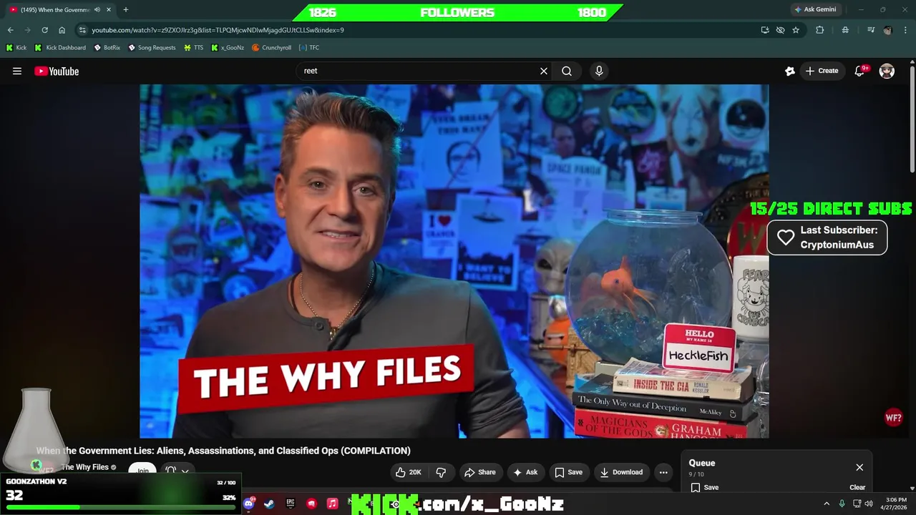
Task: Click the crossed-out eye icon in address bar
Action: pos(780,30)
